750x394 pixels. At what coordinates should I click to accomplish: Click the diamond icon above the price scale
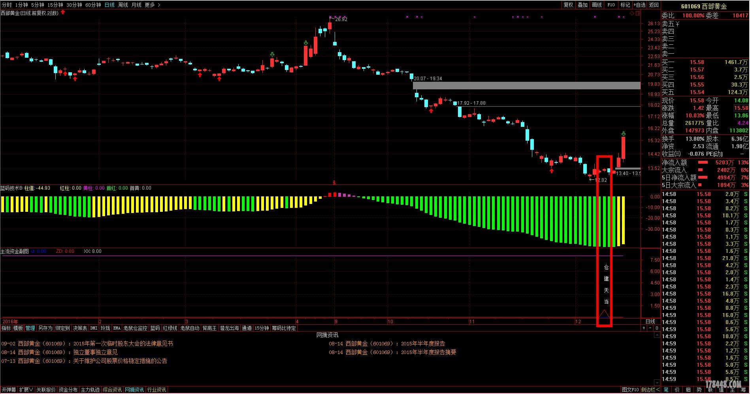click(632, 13)
